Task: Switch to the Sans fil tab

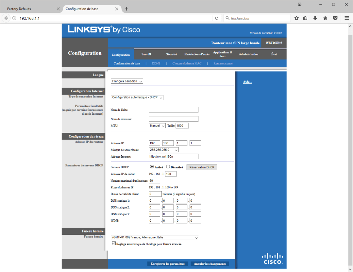Action: 146,54
